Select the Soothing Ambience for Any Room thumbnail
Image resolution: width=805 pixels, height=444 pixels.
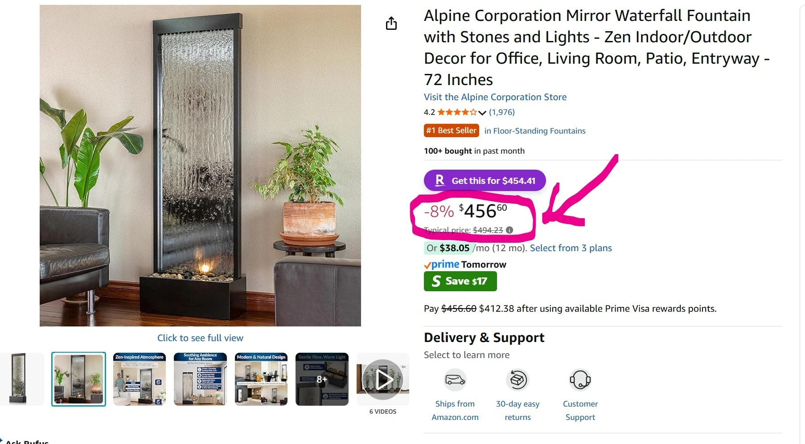pos(200,379)
